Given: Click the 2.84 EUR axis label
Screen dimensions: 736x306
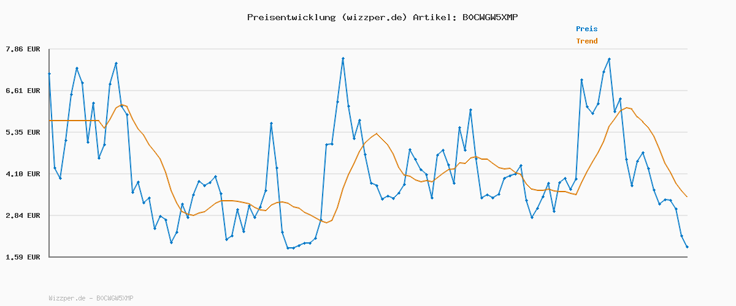Looking at the screenshot, I should [23, 215].
